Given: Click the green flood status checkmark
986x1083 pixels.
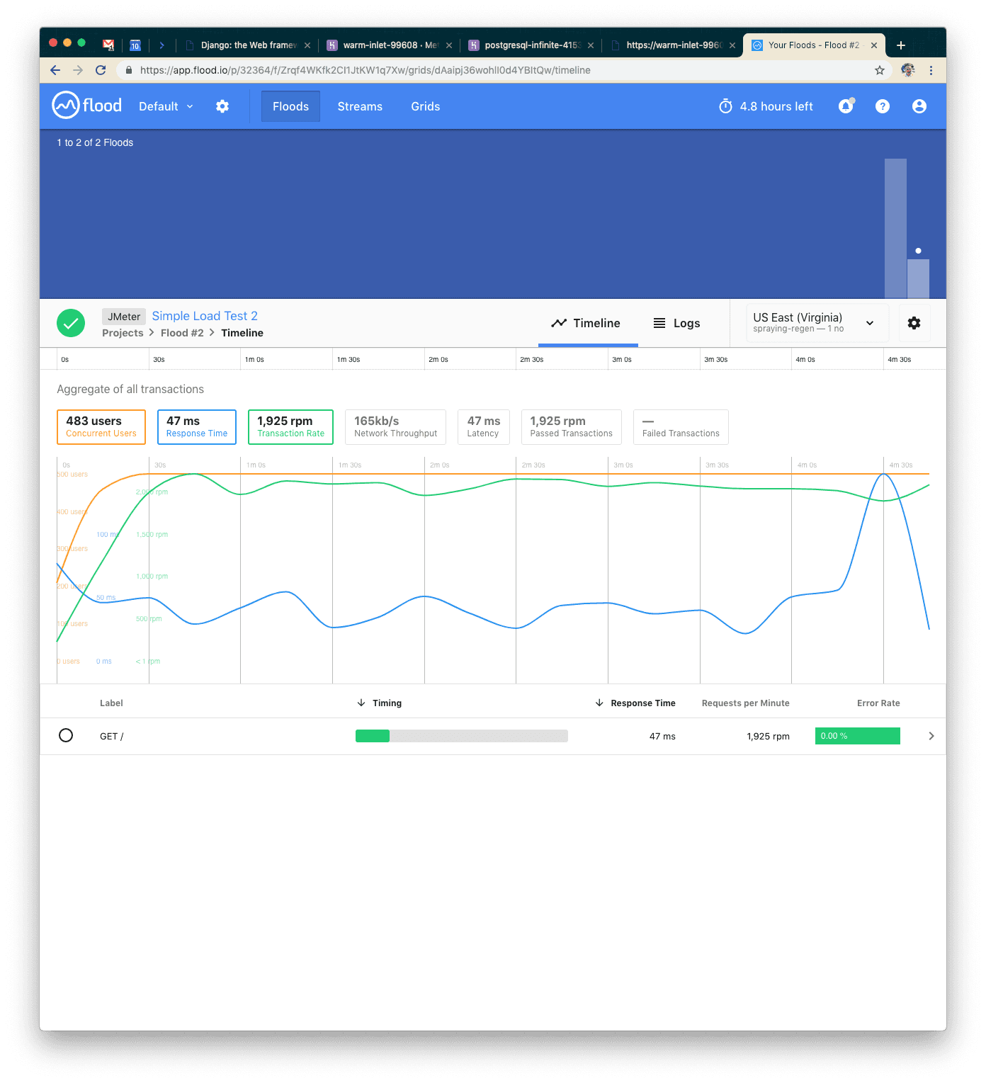Looking at the screenshot, I should [x=71, y=323].
